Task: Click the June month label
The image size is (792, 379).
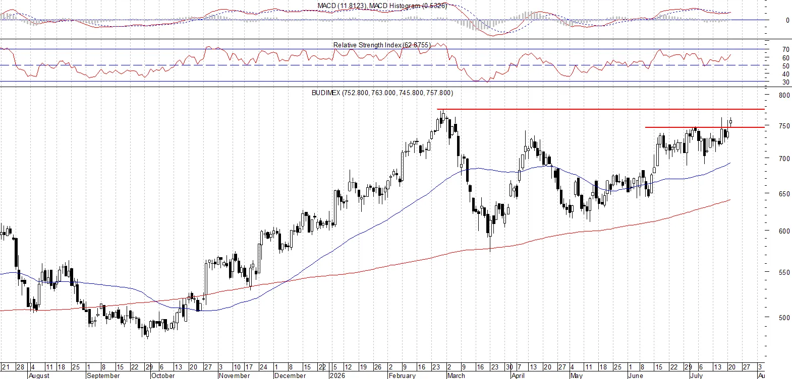Action: [x=636, y=375]
